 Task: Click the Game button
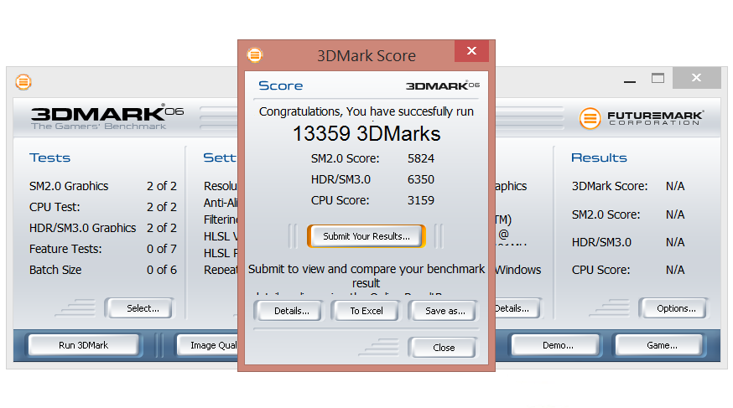661,345
